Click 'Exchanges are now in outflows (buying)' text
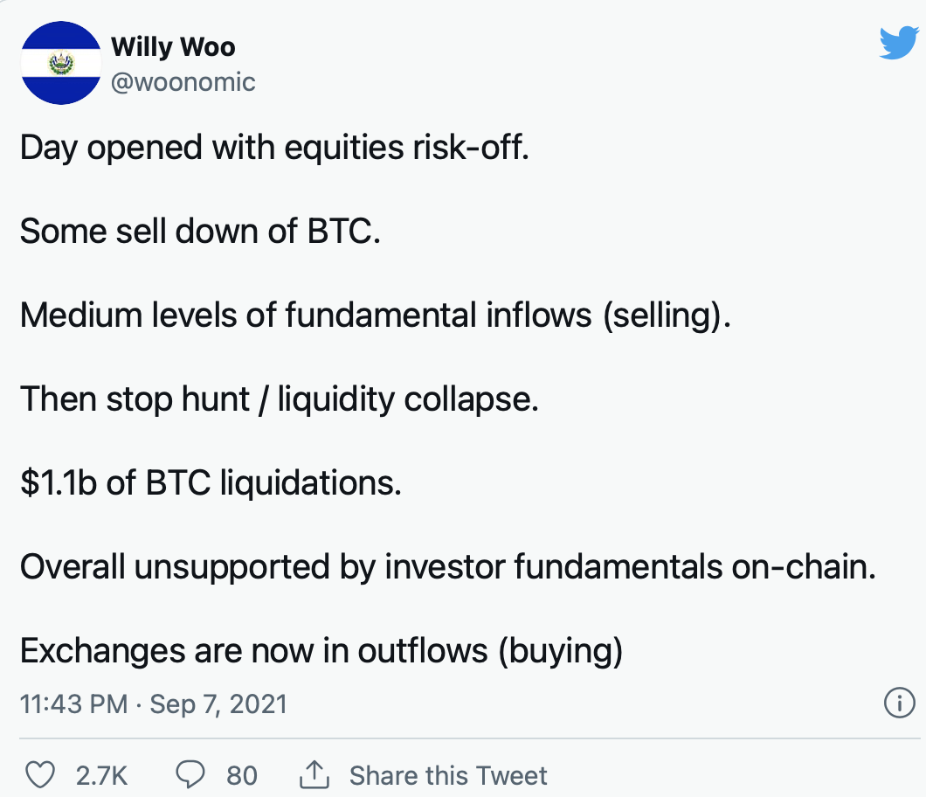Viewport: 926px width, 797px height. point(321,651)
